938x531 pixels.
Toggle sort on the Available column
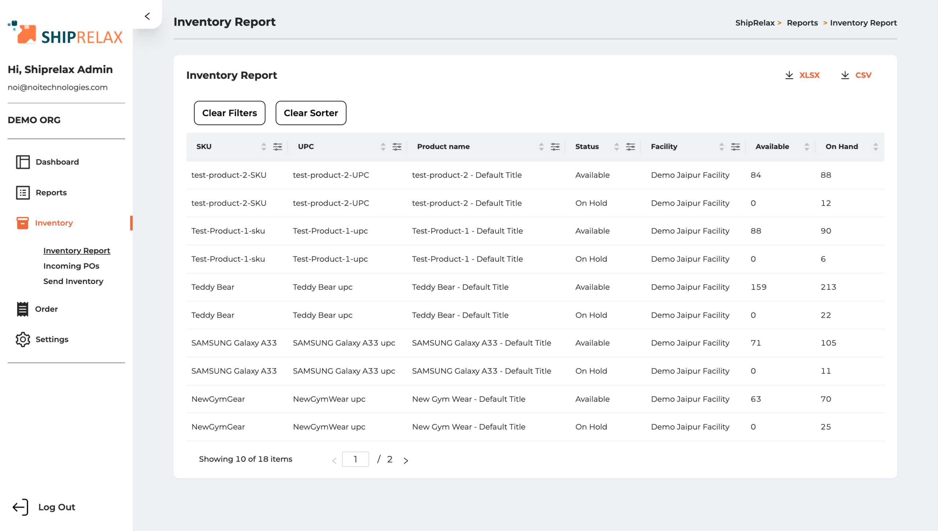click(x=806, y=147)
